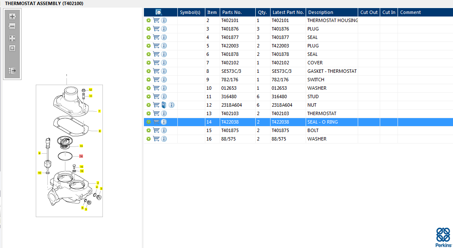
Task: Click green gear for WASHER 88/575
Action: click(x=149, y=139)
